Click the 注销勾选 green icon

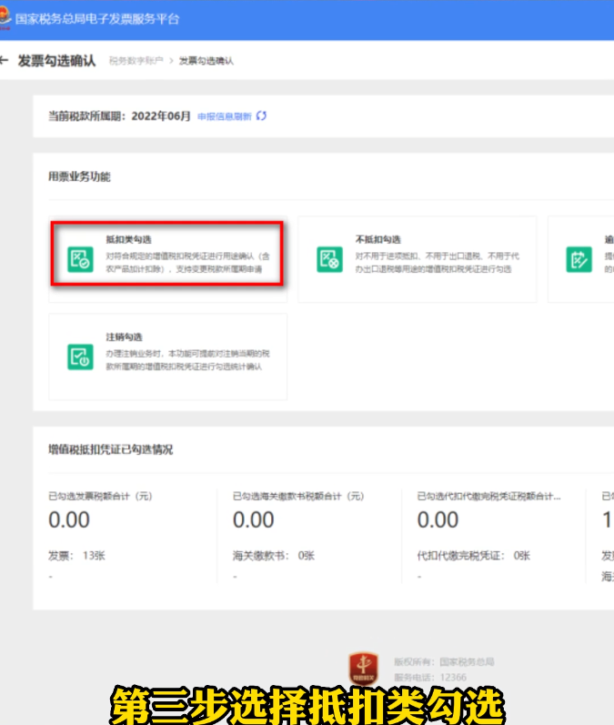(80, 357)
